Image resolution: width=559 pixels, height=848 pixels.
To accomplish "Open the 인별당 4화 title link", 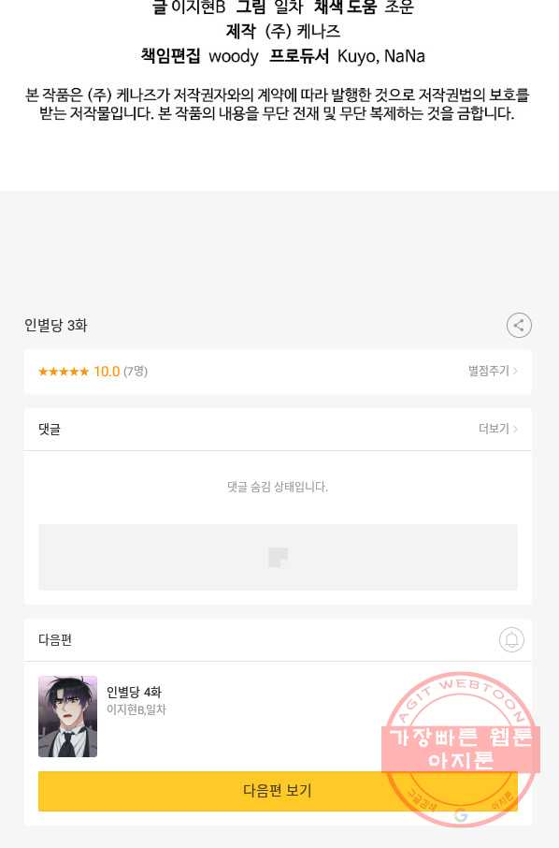I will coord(134,692).
